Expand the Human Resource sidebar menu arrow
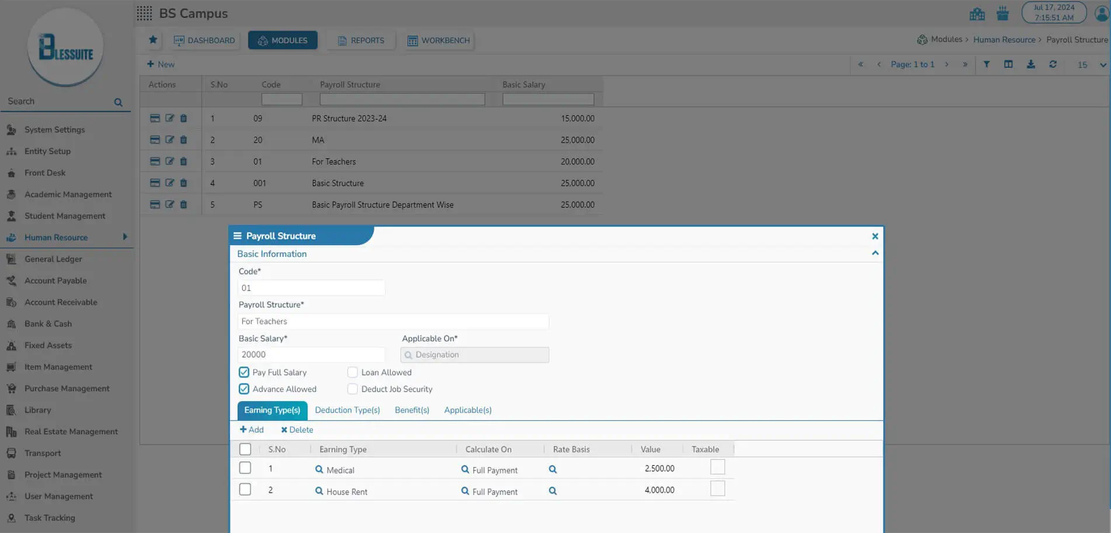 (x=125, y=237)
